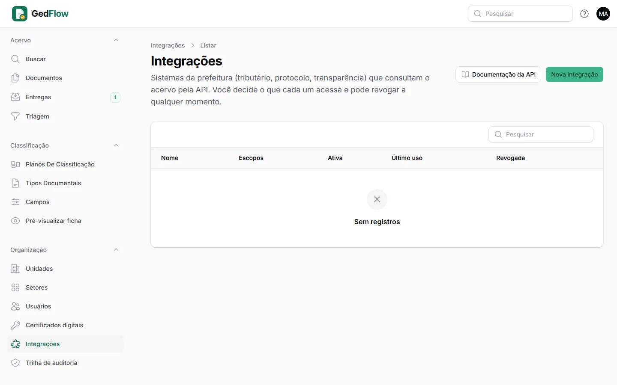Open the MA user avatar menu
Screen dimensions: 617x385
click(603, 14)
